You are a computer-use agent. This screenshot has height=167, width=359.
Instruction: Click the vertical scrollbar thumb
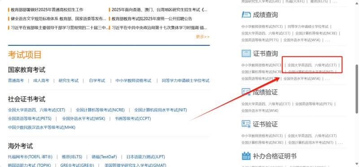(x=357, y=88)
